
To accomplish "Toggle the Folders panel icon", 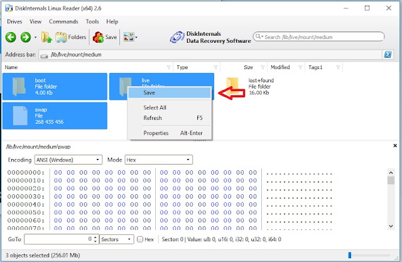I will pos(71,37).
